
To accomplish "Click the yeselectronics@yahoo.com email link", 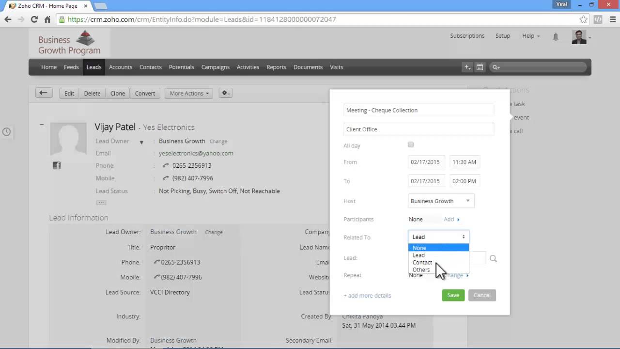I will point(196,153).
